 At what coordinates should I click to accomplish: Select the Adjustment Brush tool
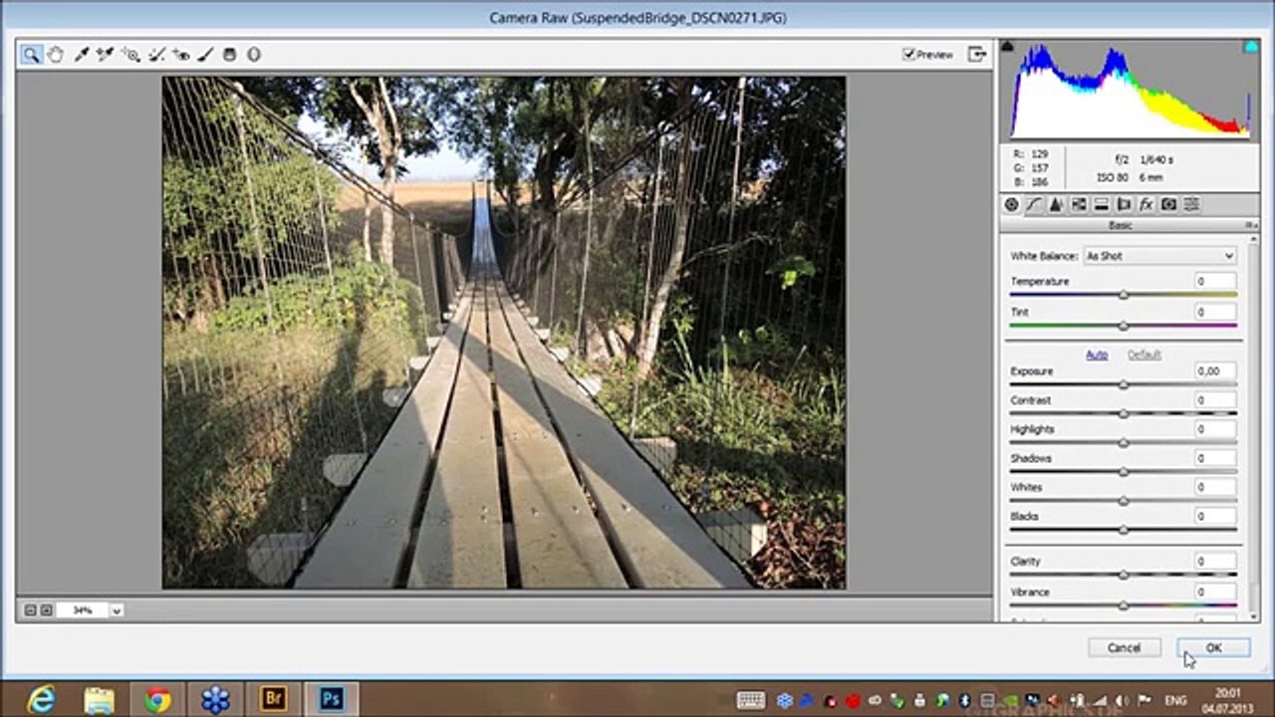click(x=205, y=55)
